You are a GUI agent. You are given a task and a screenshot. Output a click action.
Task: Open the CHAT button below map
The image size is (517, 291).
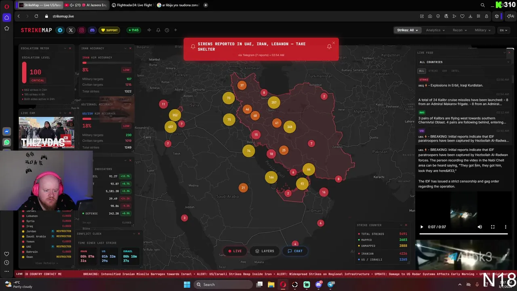(x=295, y=251)
